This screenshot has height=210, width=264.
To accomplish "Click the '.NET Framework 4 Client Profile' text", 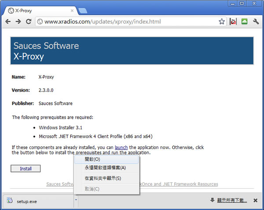I will click(90, 136).
